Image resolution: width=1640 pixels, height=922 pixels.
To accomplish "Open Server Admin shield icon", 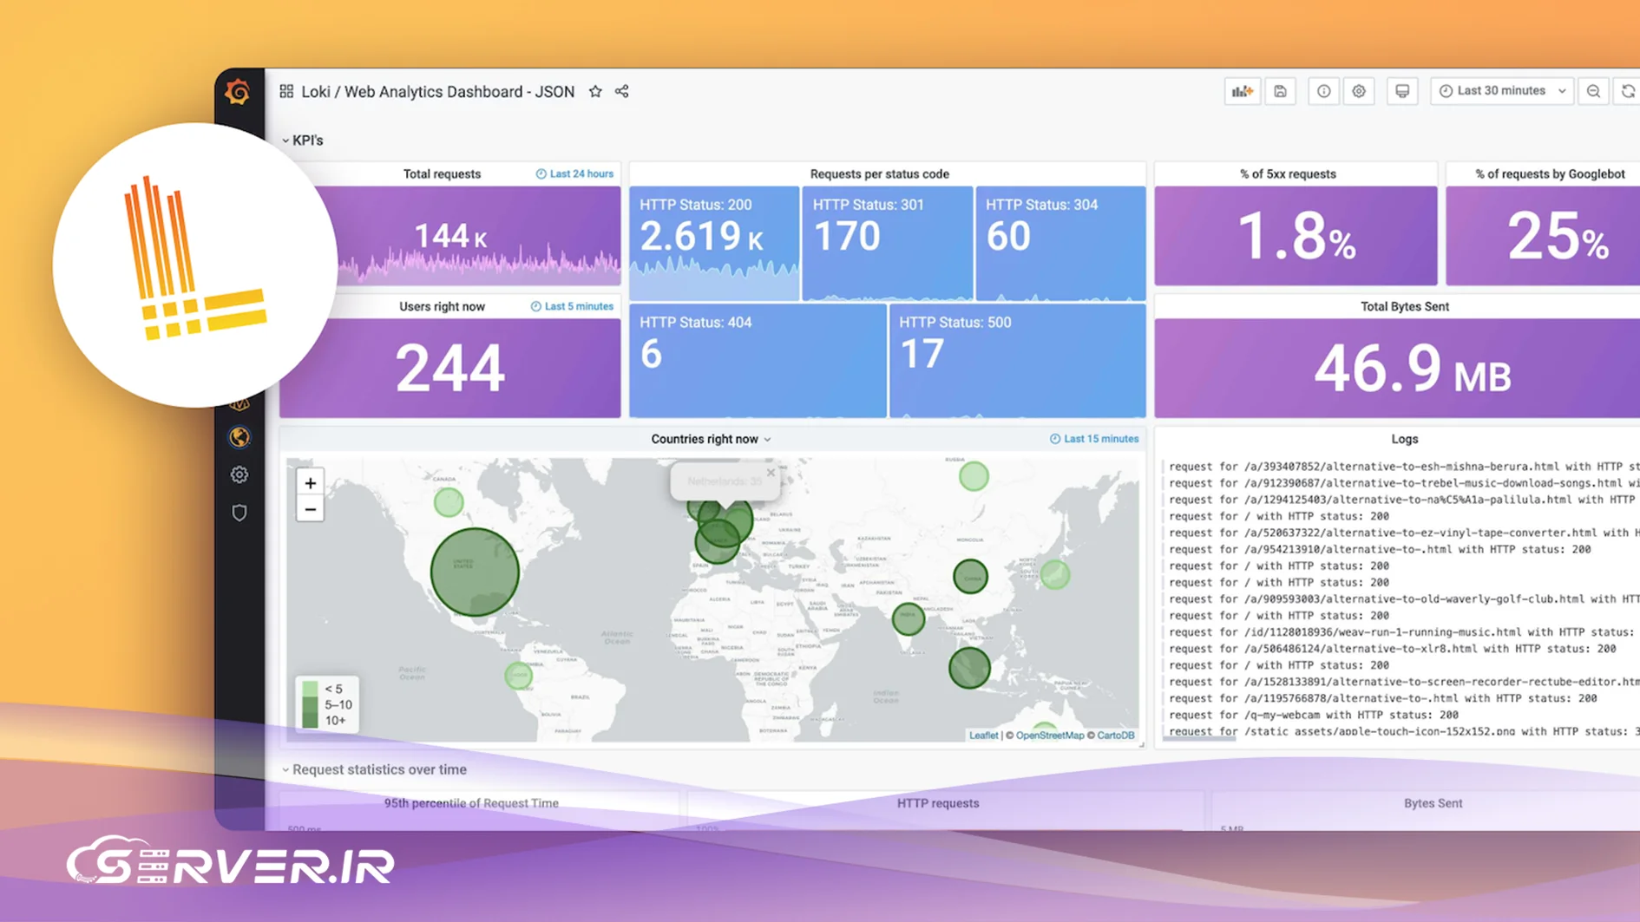I will click(x=239, y=513).
